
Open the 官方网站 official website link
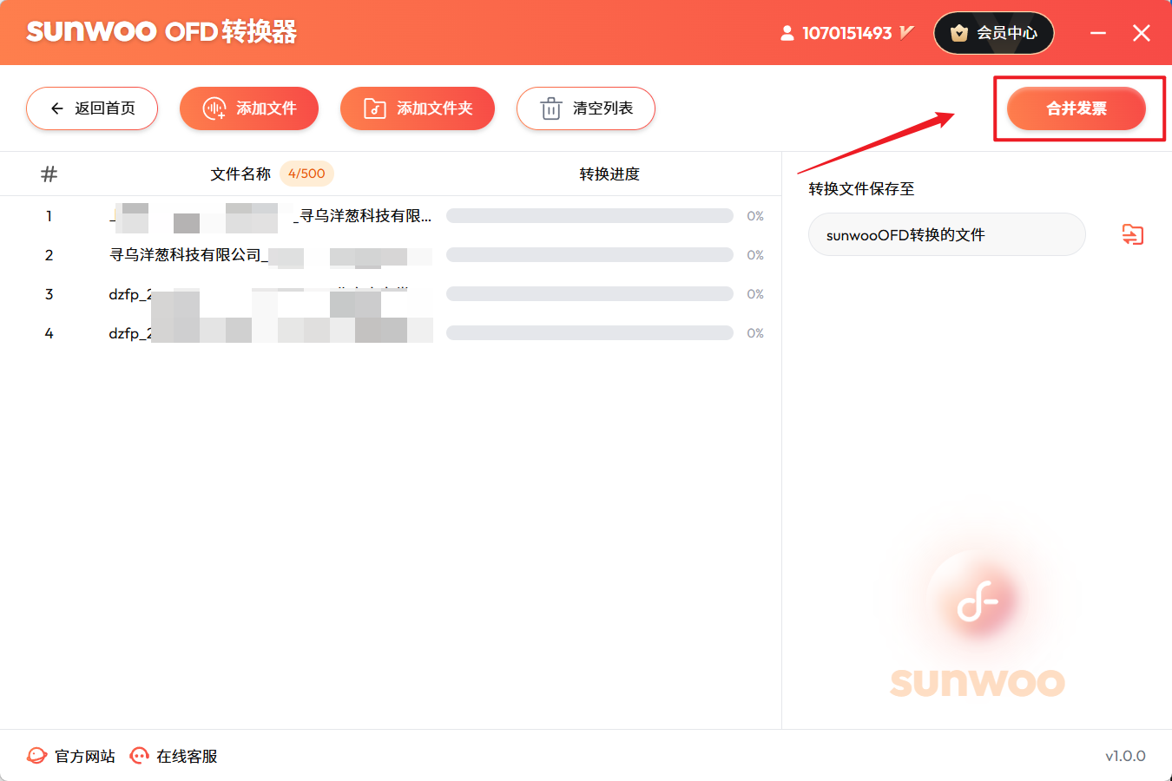click(x=71, y=756)
